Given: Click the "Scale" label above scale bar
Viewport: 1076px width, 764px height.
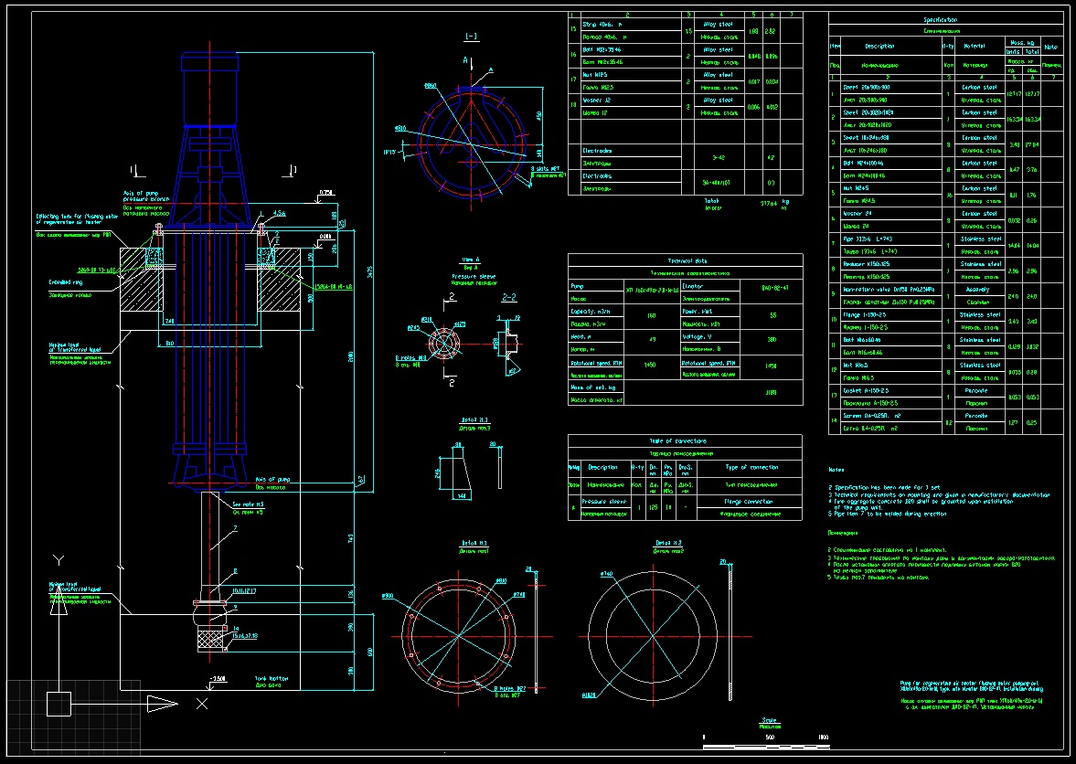Looking at the screenshot, I should 769,721.
